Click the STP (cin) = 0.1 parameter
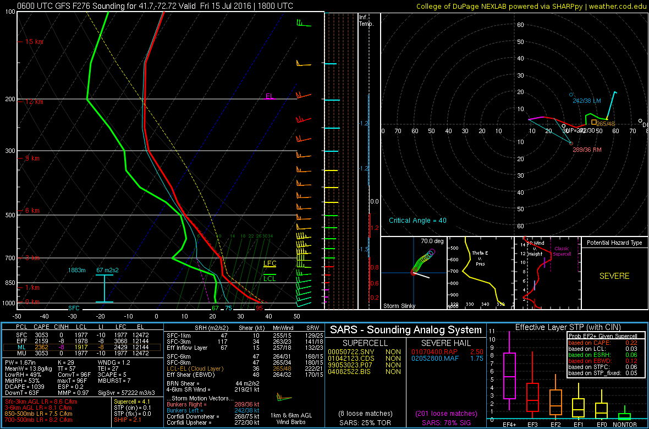The height and width of the screenshot is (429, 649). click(133, 408)
